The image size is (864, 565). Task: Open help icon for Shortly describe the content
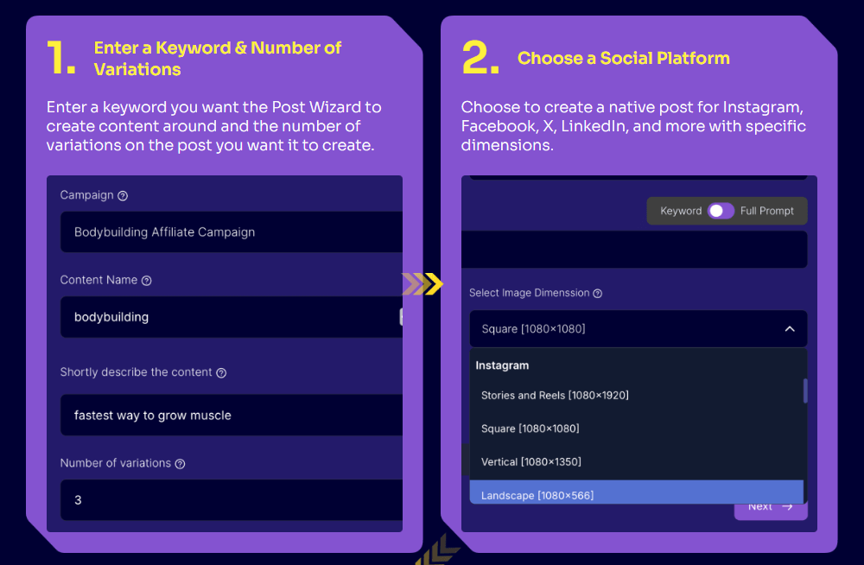[221, 373]
